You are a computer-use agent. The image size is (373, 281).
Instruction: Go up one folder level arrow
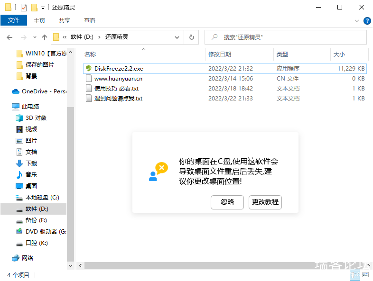pos(45,37)
